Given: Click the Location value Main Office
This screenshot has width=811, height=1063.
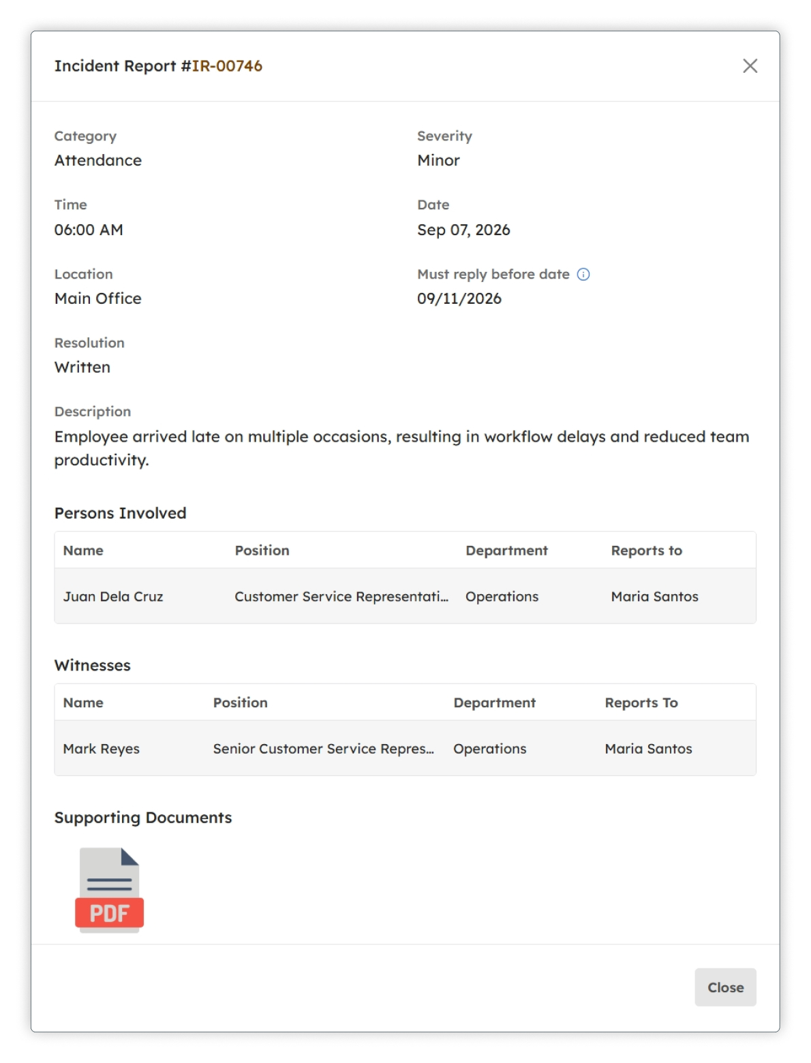Looking at the screenshot, I should [x=98, y=298].
